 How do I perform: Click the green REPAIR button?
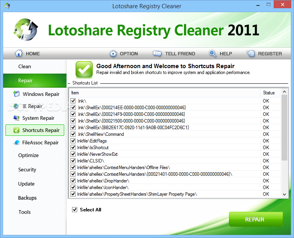tap(256, 219)
